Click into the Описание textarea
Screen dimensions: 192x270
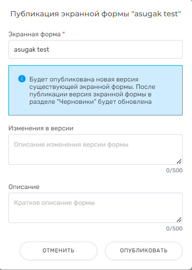pos(96,208)
